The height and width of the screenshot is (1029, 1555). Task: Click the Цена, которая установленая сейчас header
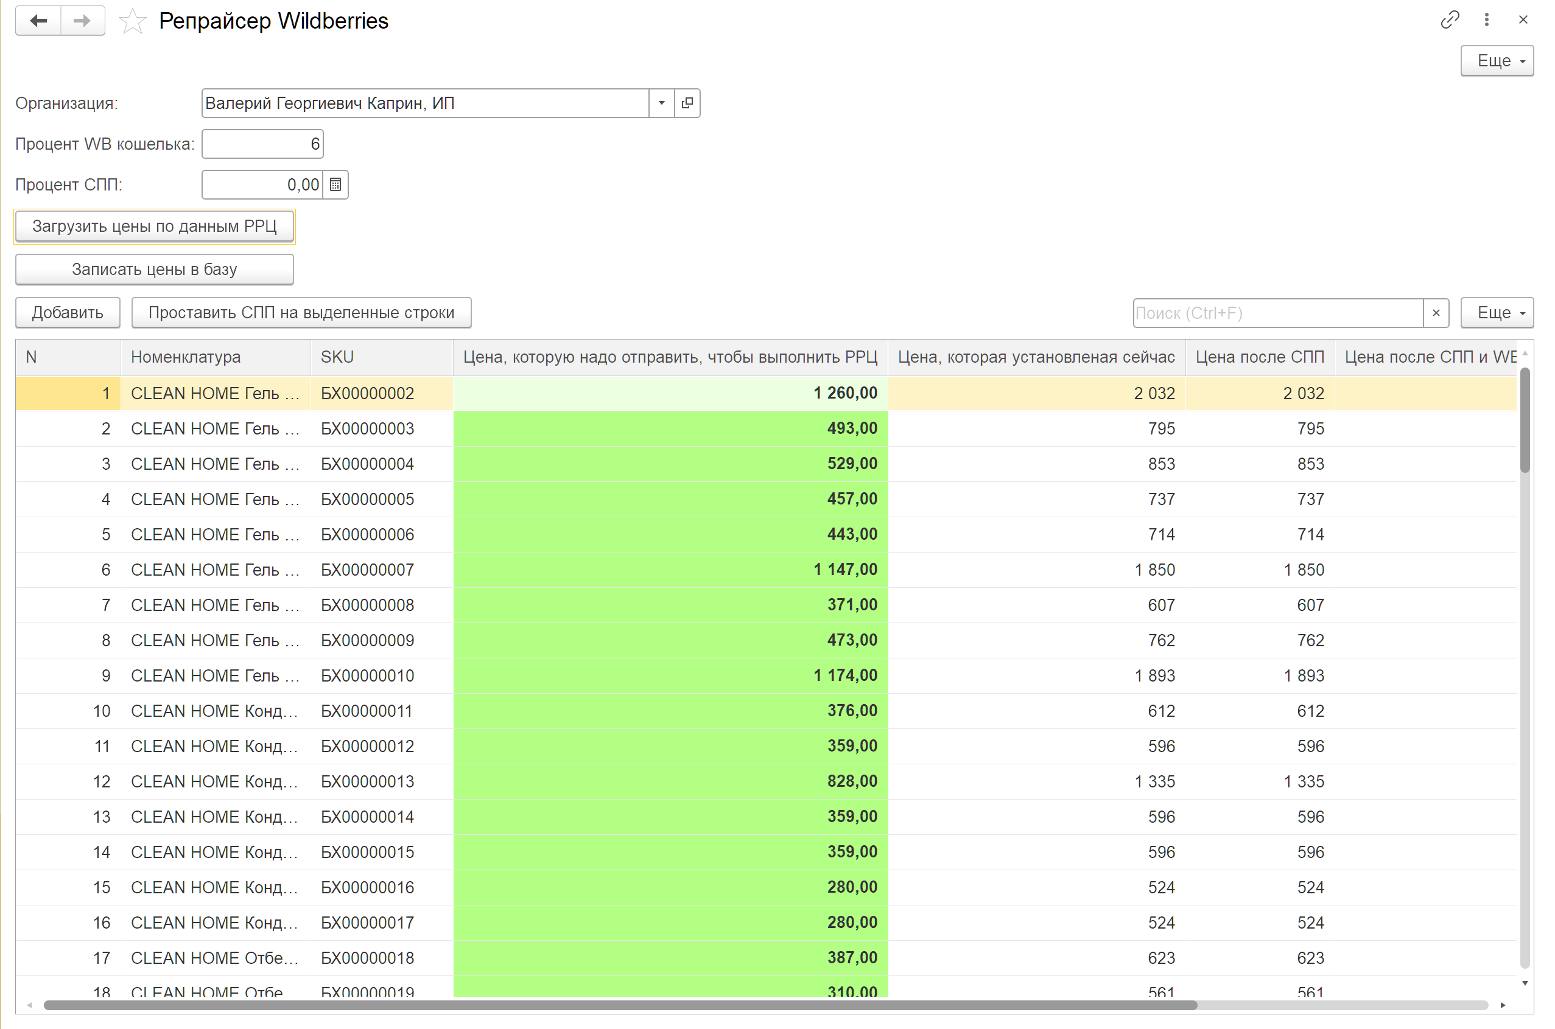(1037, 357)
